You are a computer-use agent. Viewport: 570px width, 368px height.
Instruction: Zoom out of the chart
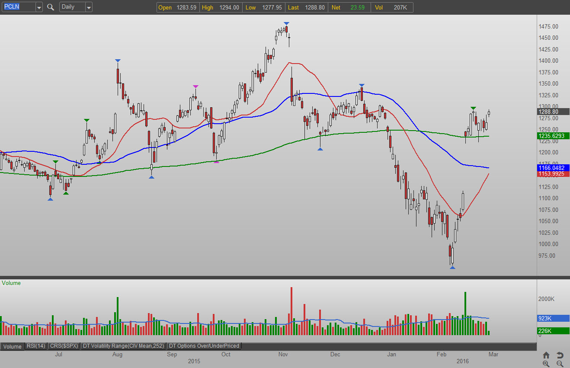click(x=560, y=364)
